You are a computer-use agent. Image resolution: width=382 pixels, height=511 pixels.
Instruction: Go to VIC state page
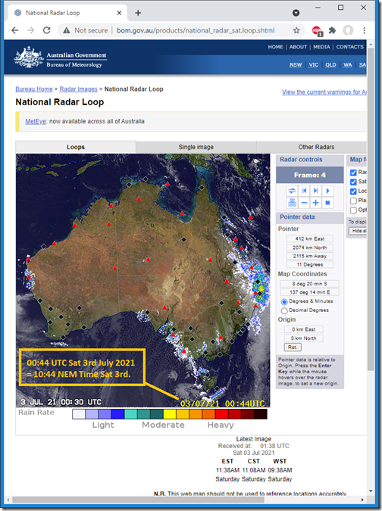[314, 65]
